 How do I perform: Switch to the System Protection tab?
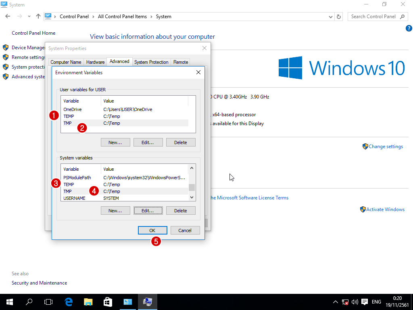click(151, 62)
